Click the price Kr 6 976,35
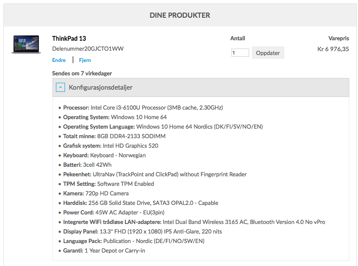Viewport: 358px width, 266px height. coord(333,49)
